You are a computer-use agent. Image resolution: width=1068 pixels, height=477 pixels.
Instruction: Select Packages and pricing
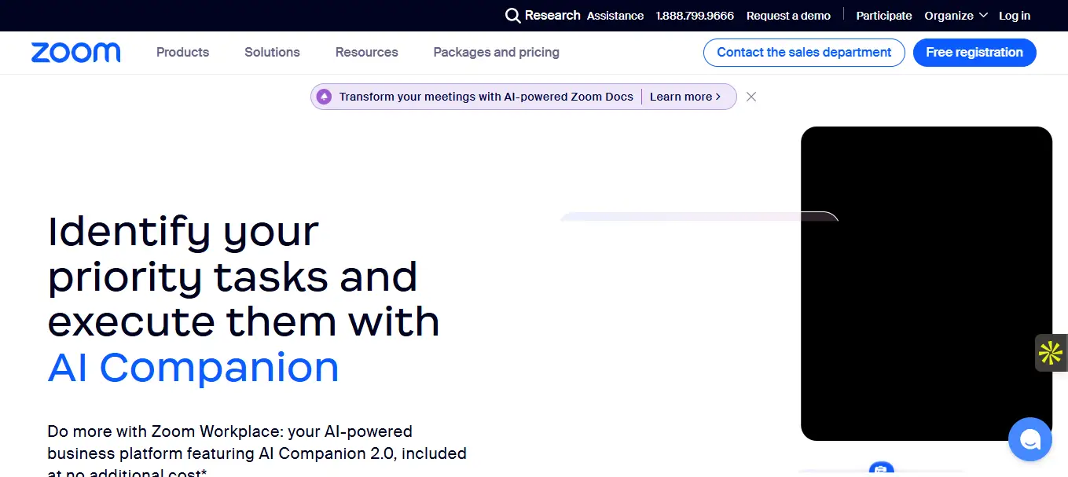[x=496, y=52]
